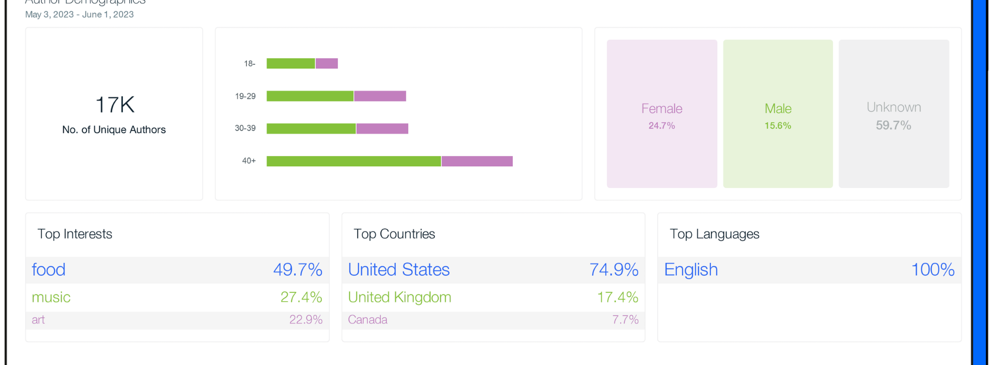The image size is (993, 365).
Task: Click the 17K unique authors figure
Action: [115, 105]
